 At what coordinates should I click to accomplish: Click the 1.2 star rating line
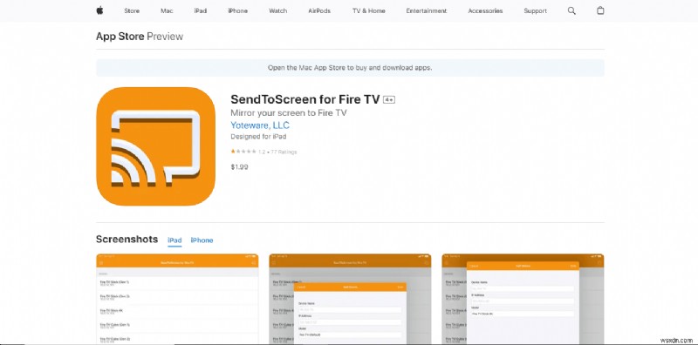tap(263, 152)
